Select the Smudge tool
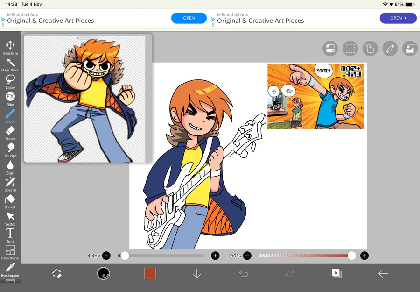This screenshot has height=292, width=420. tap(10, 150)
